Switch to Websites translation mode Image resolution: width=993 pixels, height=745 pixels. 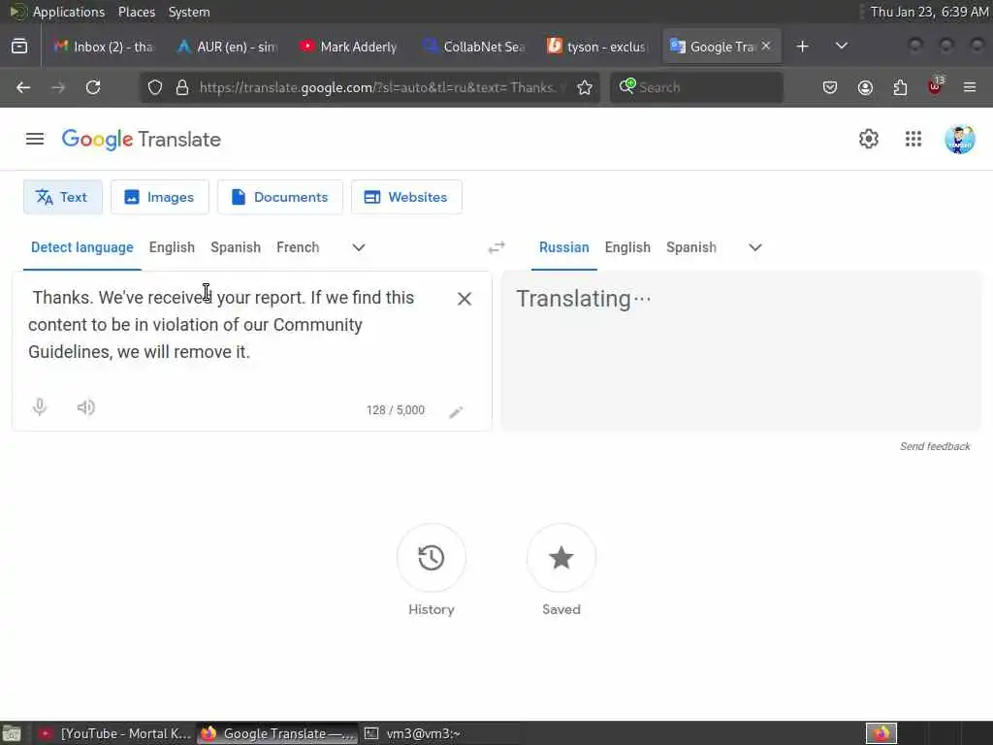click(406, 197)
